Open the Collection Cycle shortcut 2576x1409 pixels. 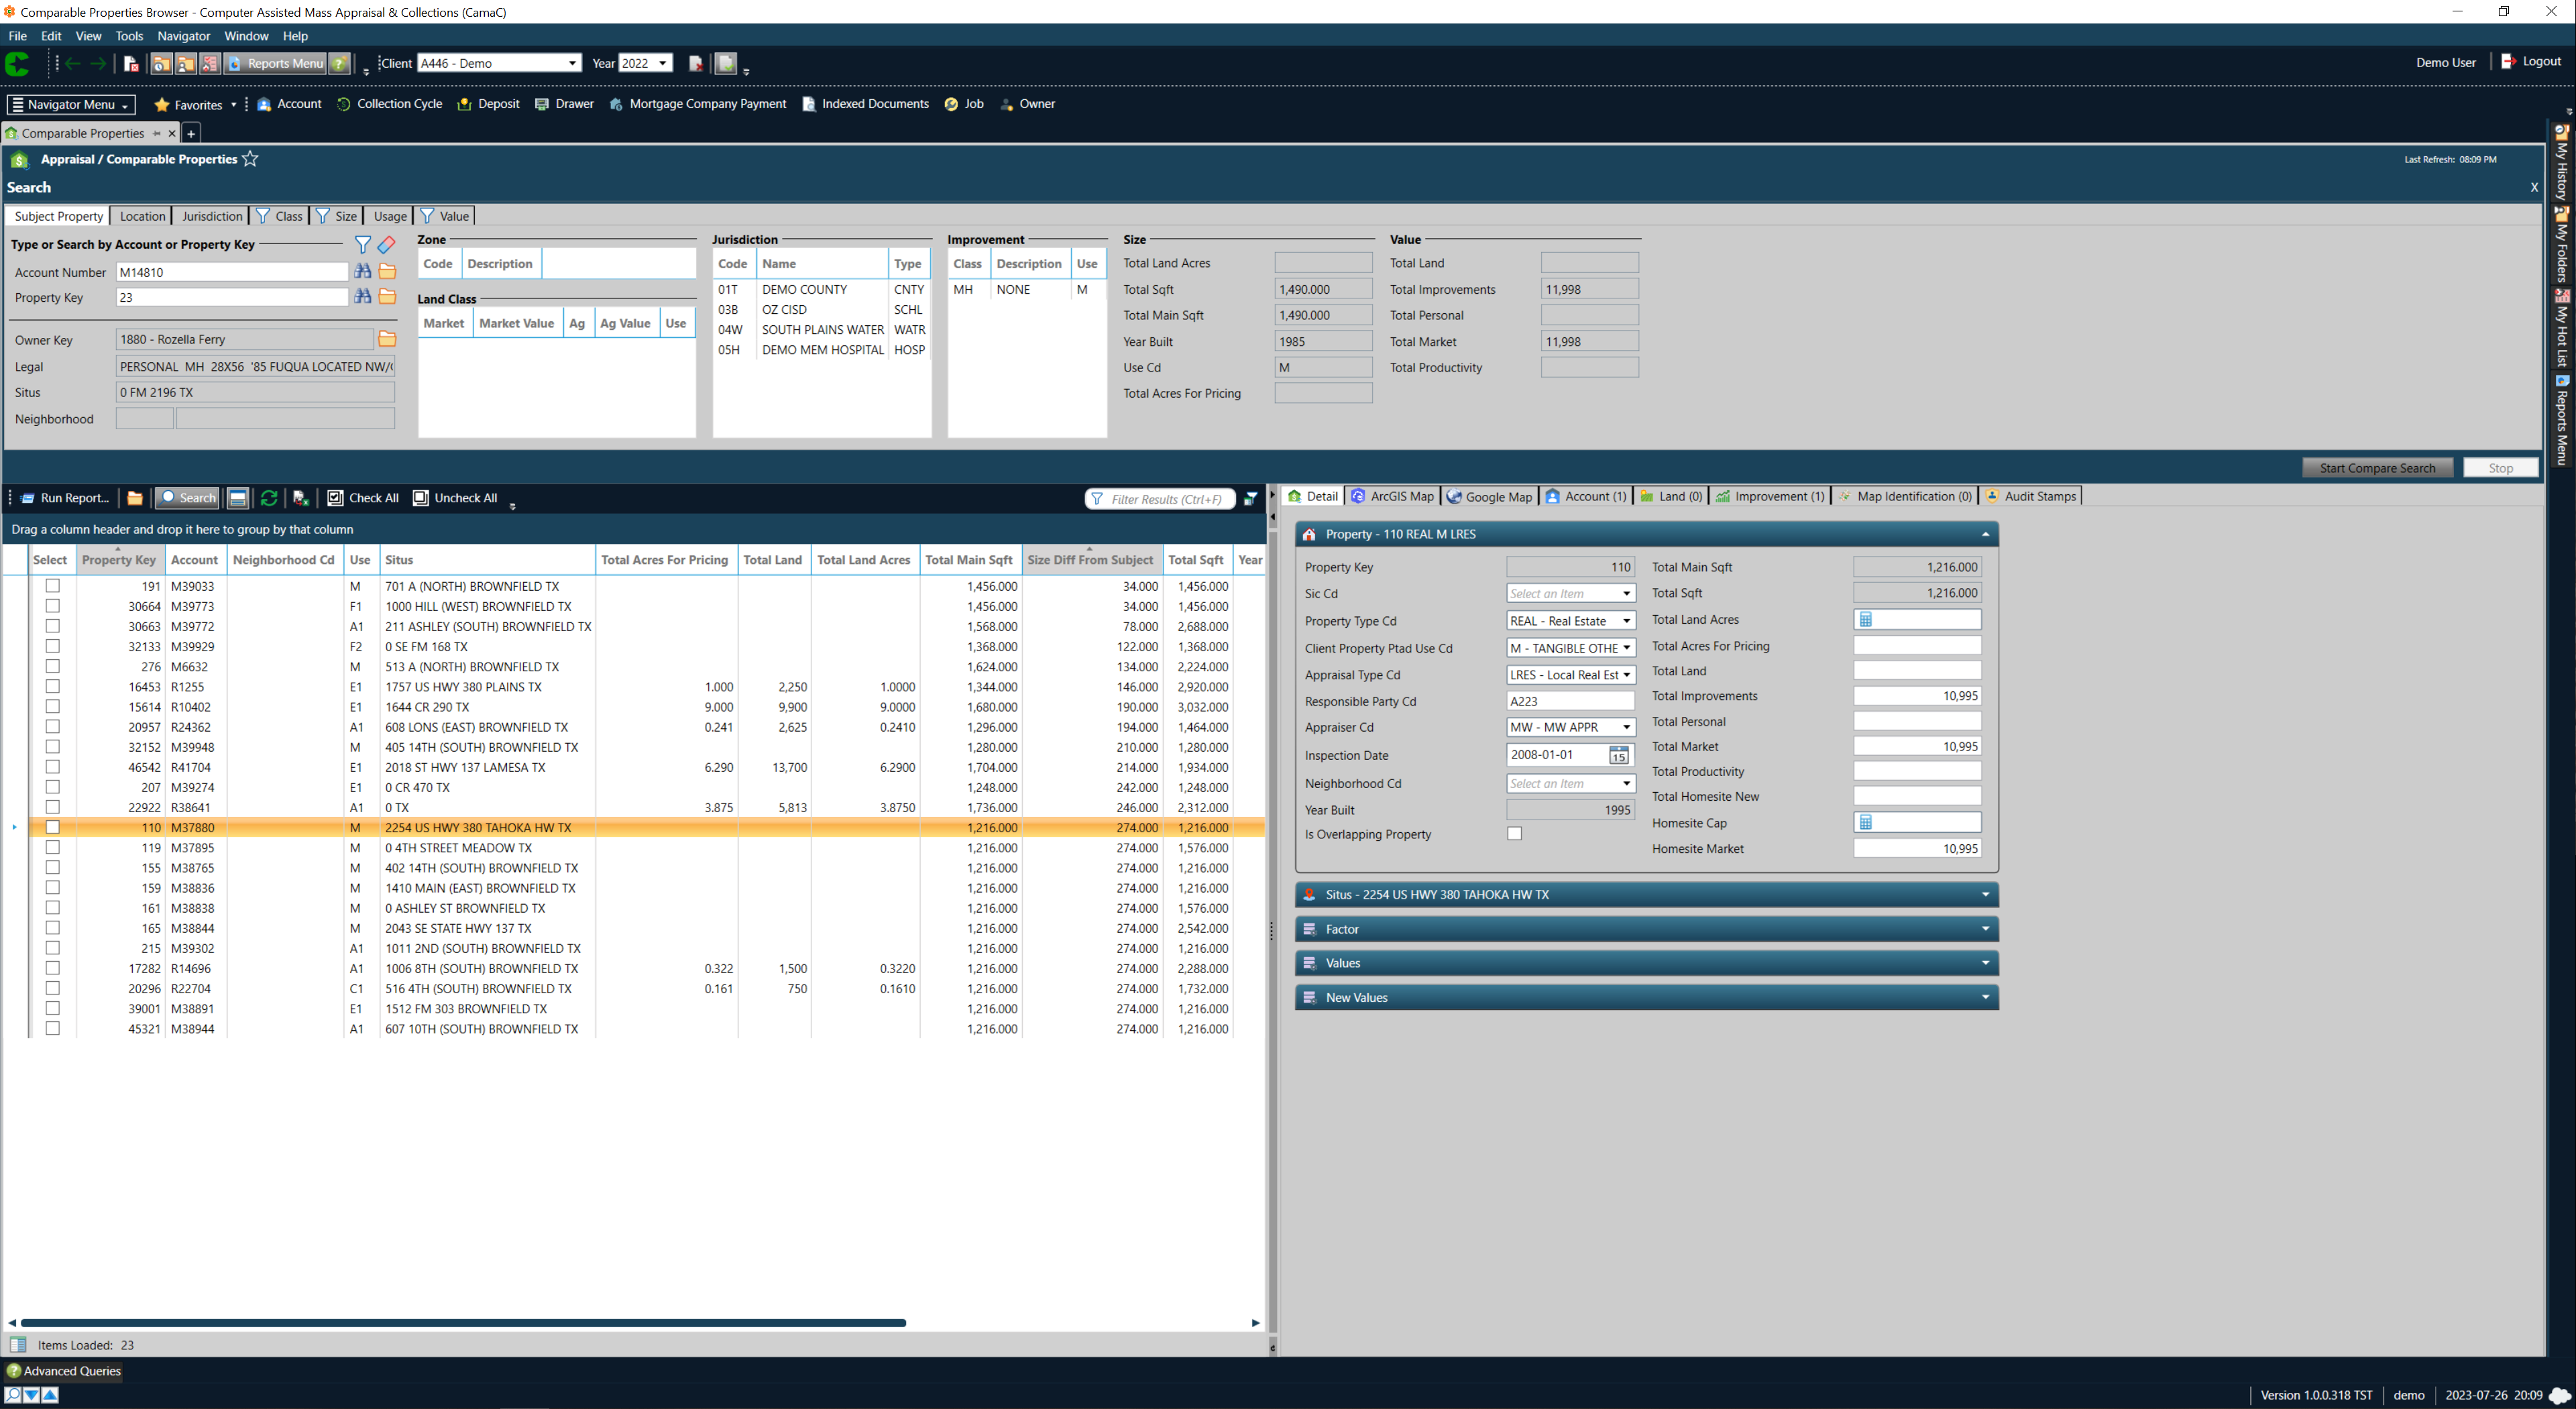coord(390,104)
